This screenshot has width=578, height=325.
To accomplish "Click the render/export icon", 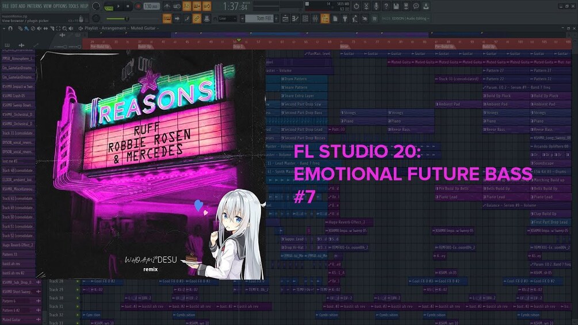I will [x=406, y=6].
